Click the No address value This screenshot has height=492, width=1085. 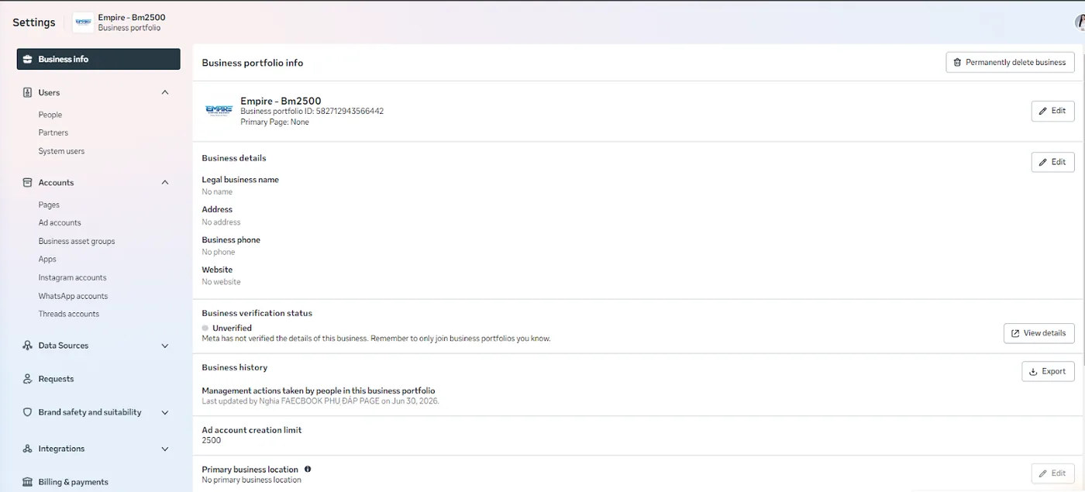point(221,222)
